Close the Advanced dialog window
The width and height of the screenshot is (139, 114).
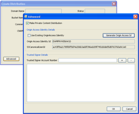tap(135, 17)
